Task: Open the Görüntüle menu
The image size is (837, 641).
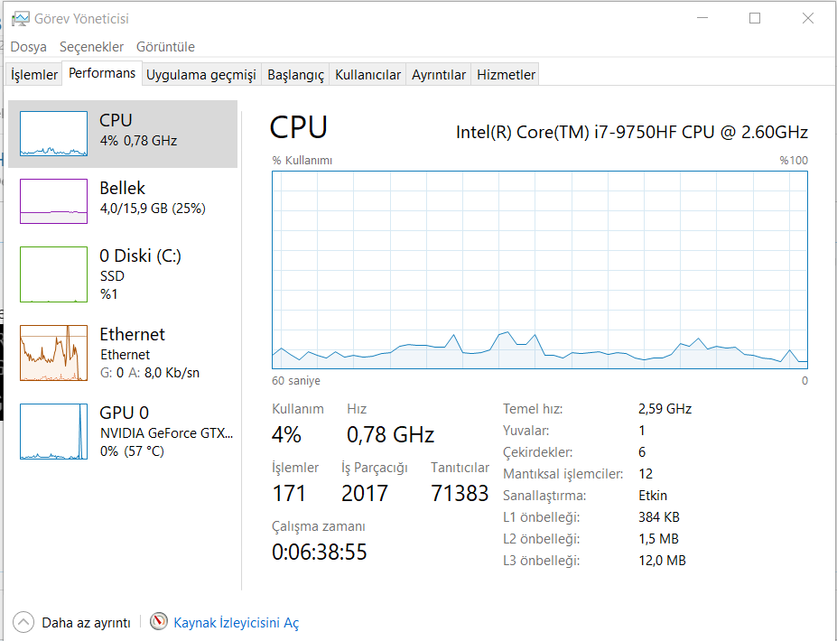Action: coord(165,47)
